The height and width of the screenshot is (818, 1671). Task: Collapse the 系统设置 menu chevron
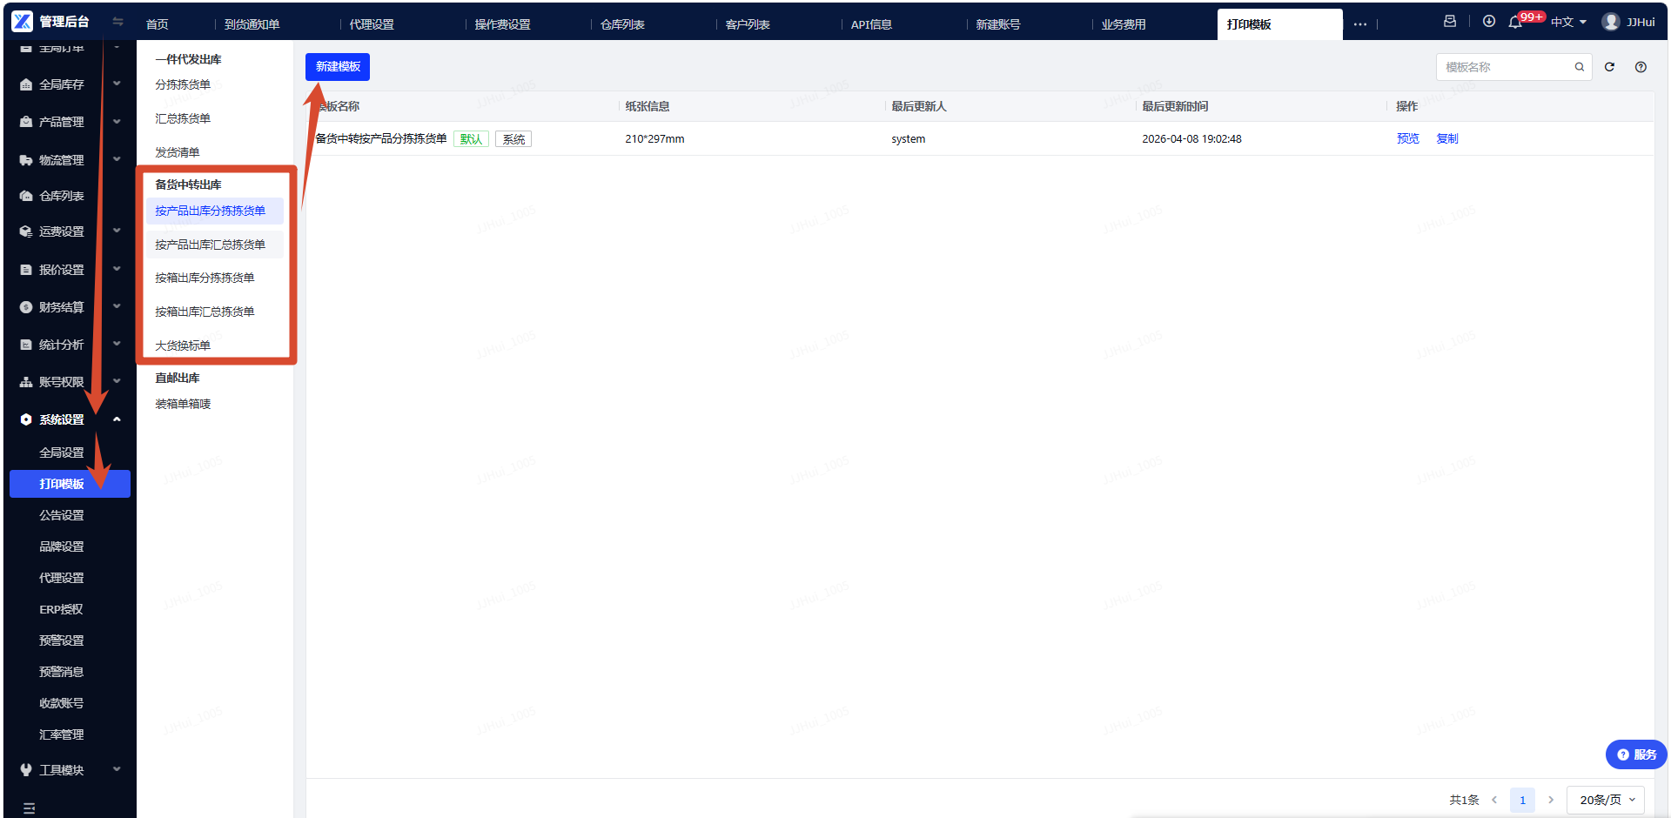click(117, 419)
